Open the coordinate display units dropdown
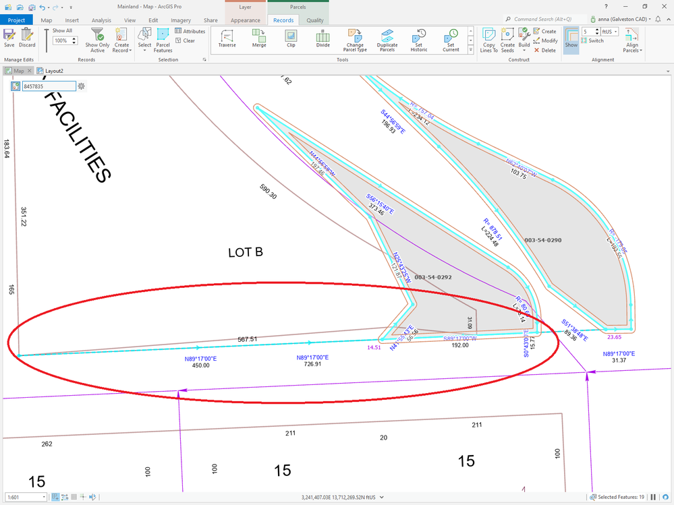 [382, 498]
